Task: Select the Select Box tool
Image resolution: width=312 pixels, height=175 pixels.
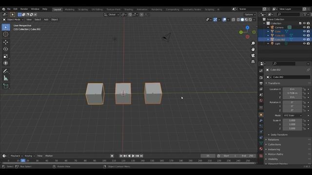Action: point(6,27)
